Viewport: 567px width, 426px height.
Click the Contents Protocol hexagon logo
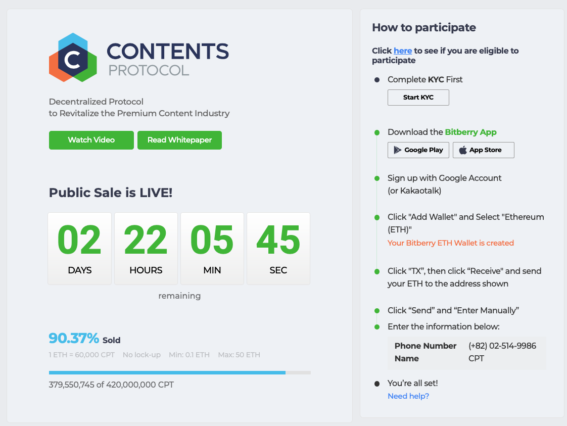[73, 58]
